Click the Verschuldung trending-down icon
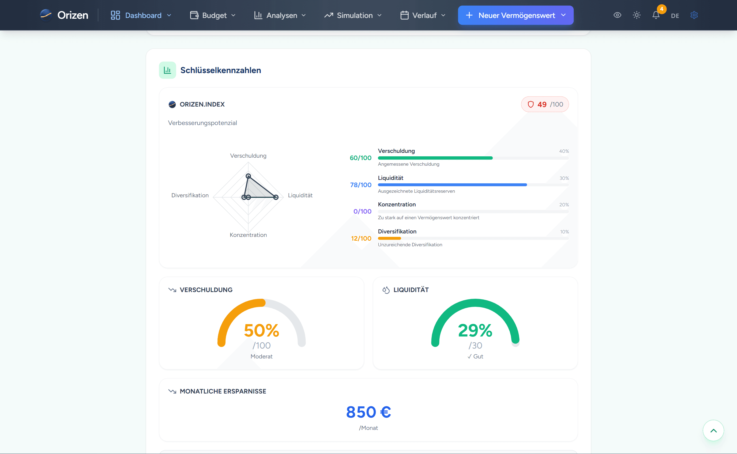Image resolution: width=737 pixels, height=454 pixels. click(172, 290)
